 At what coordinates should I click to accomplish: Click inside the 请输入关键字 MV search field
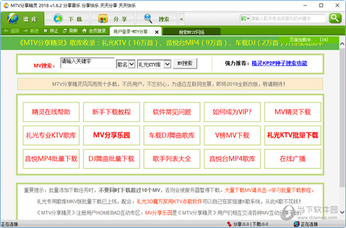tap(87, 63)
